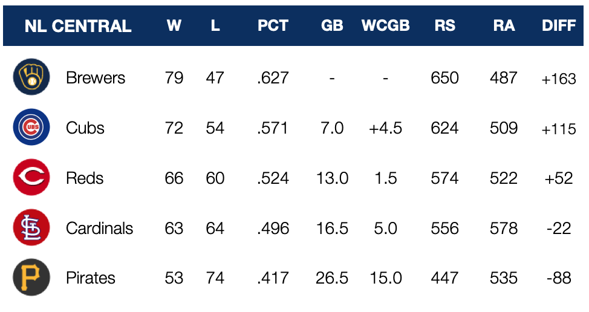Image resolution: width=589 pixels, height=312 pixels.
Task: Open the Brewers team name link
Action: 96,78
